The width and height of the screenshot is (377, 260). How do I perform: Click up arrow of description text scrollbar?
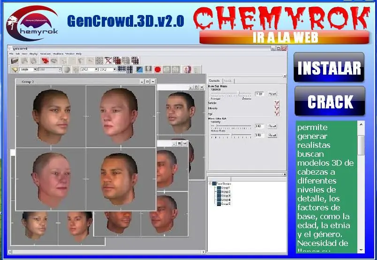point(361,124)
